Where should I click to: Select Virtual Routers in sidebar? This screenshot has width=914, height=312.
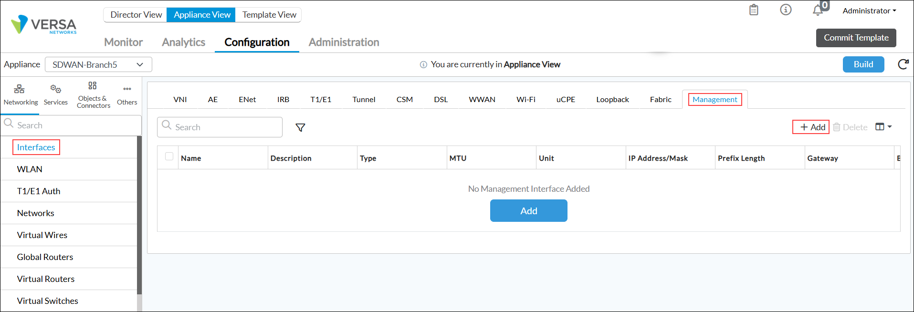tap(46, 279)
